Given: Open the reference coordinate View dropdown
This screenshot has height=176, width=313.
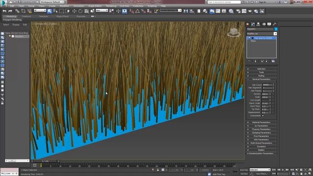Looking at the screenshot, I should pos(102,10).
